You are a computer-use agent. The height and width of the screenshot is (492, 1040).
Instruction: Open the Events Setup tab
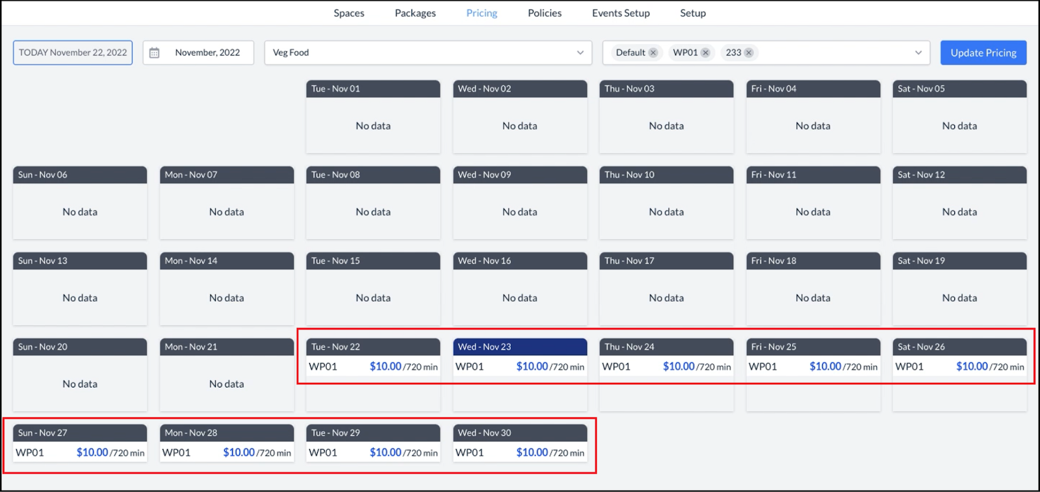click(x=621, y=13)
